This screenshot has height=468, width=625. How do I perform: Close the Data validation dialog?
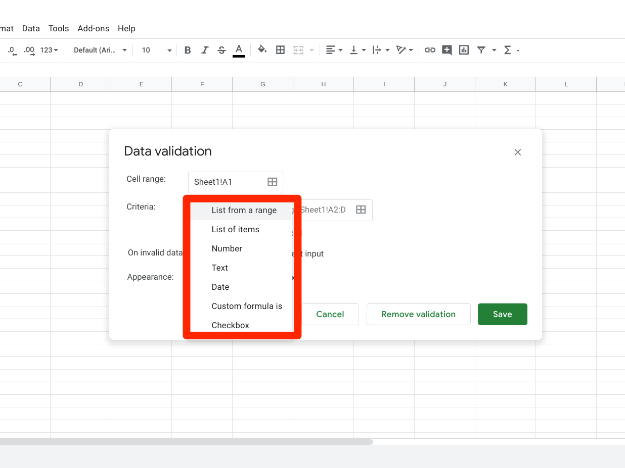click(517, 152)
